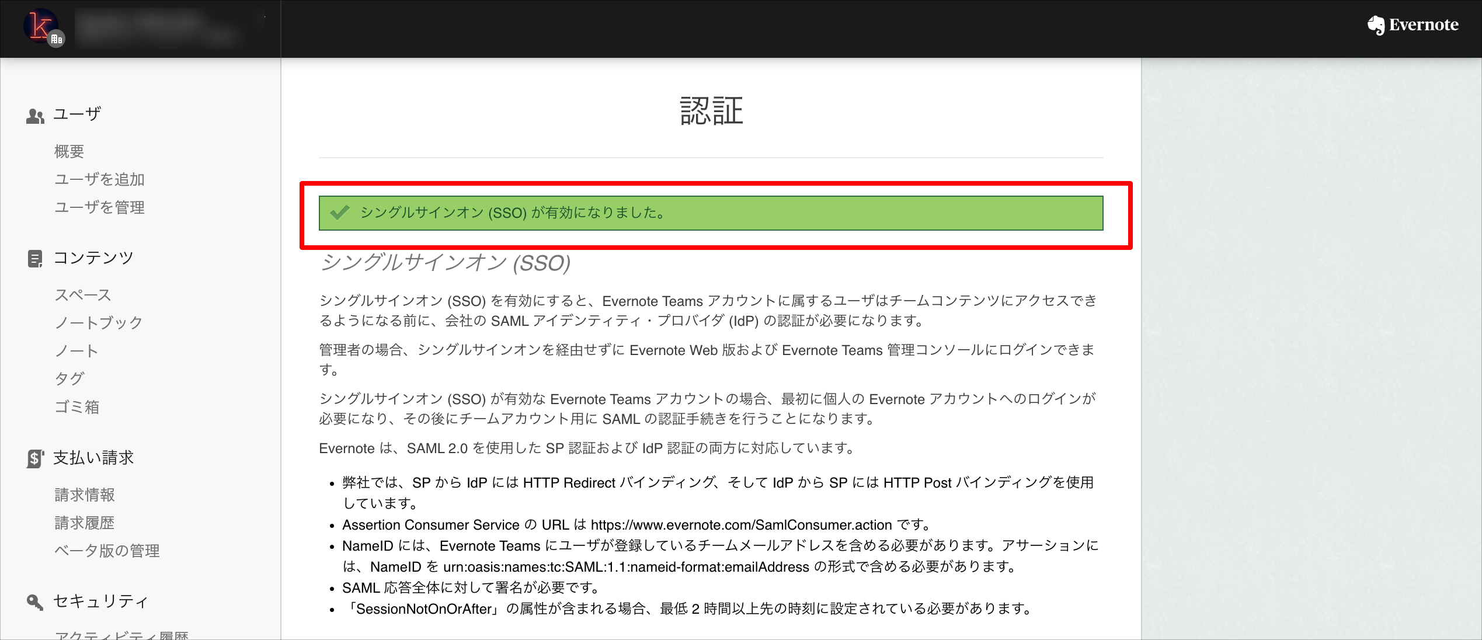Click the team avatar logo with letter k
The width and height of the screenshot is (1482, 640).
click(41, 27)
